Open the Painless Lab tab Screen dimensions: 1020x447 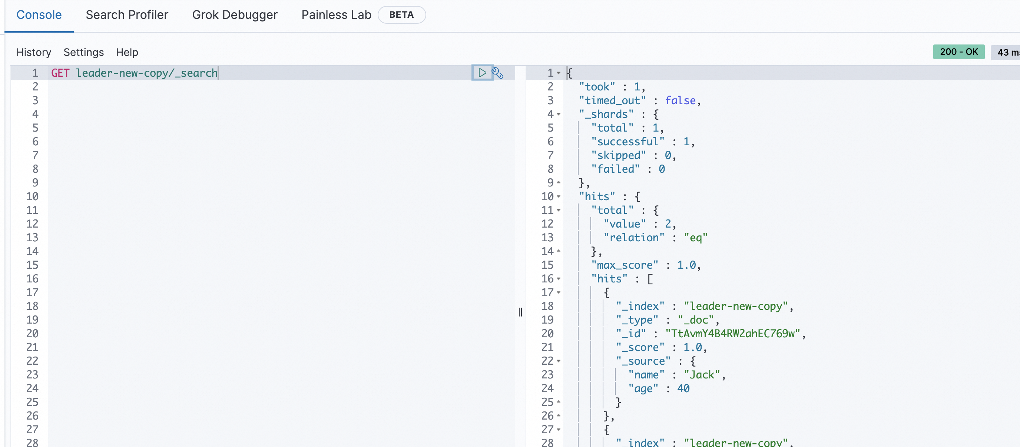pyautogui.click(x=336, y=15)
